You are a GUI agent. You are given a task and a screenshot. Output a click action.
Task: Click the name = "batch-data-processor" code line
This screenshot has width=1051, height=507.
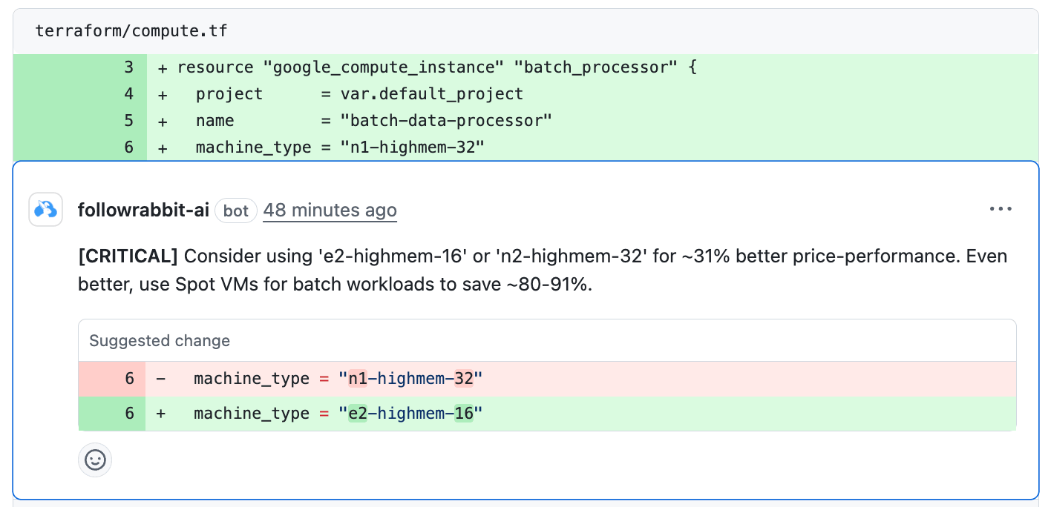(592, 121)
